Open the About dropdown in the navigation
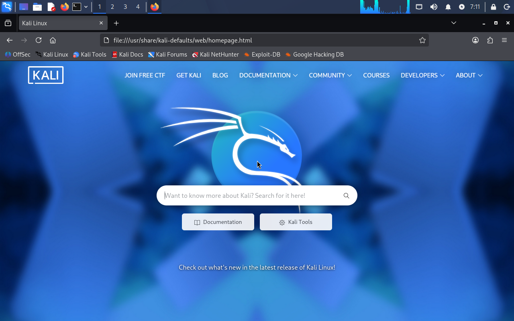The width and height of the screenshot is (514, 321). [469, 75]
